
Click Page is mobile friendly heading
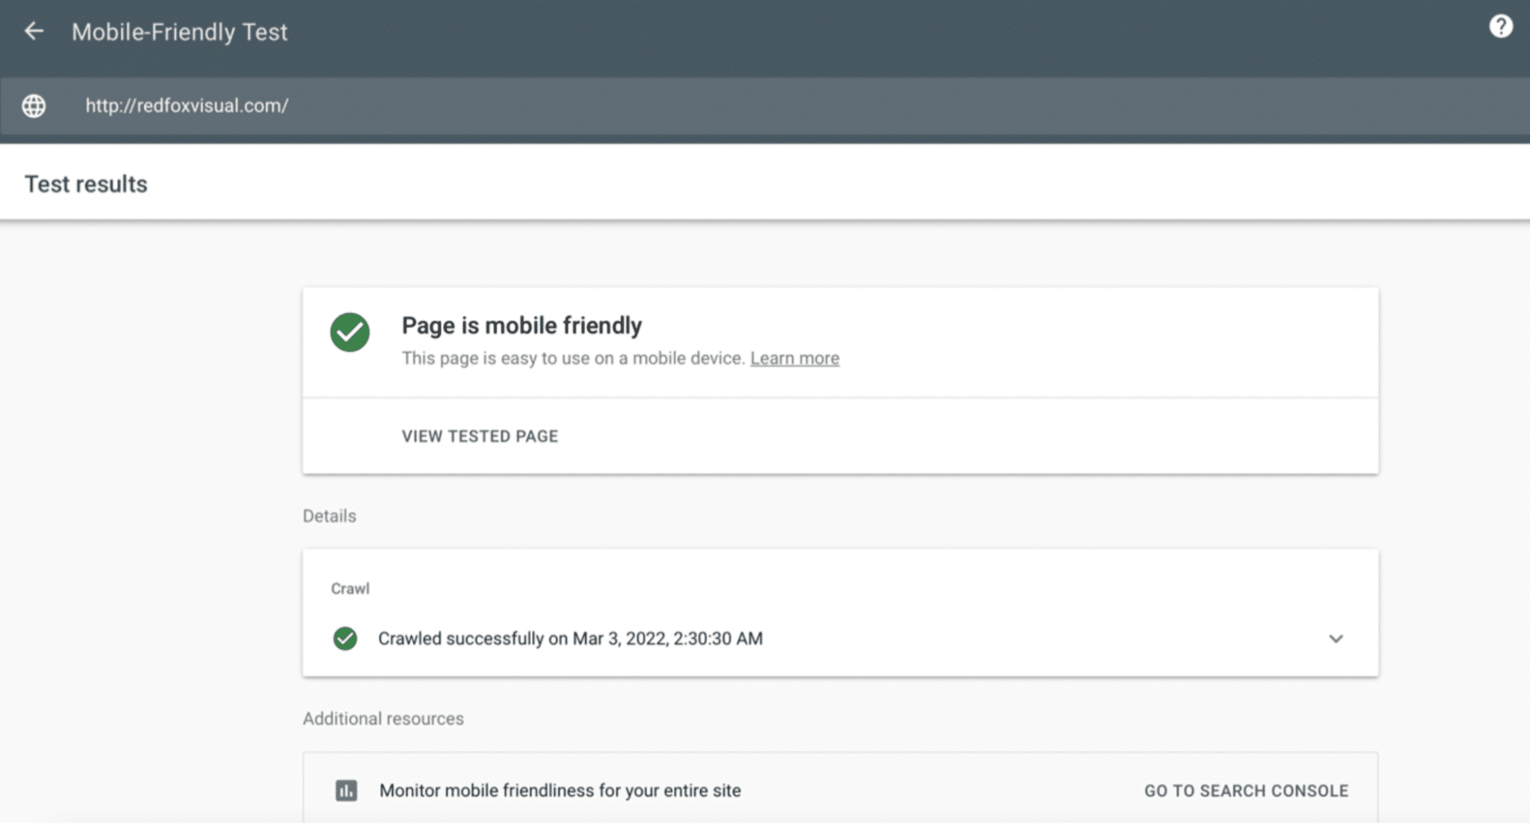[x=521, y=326]
